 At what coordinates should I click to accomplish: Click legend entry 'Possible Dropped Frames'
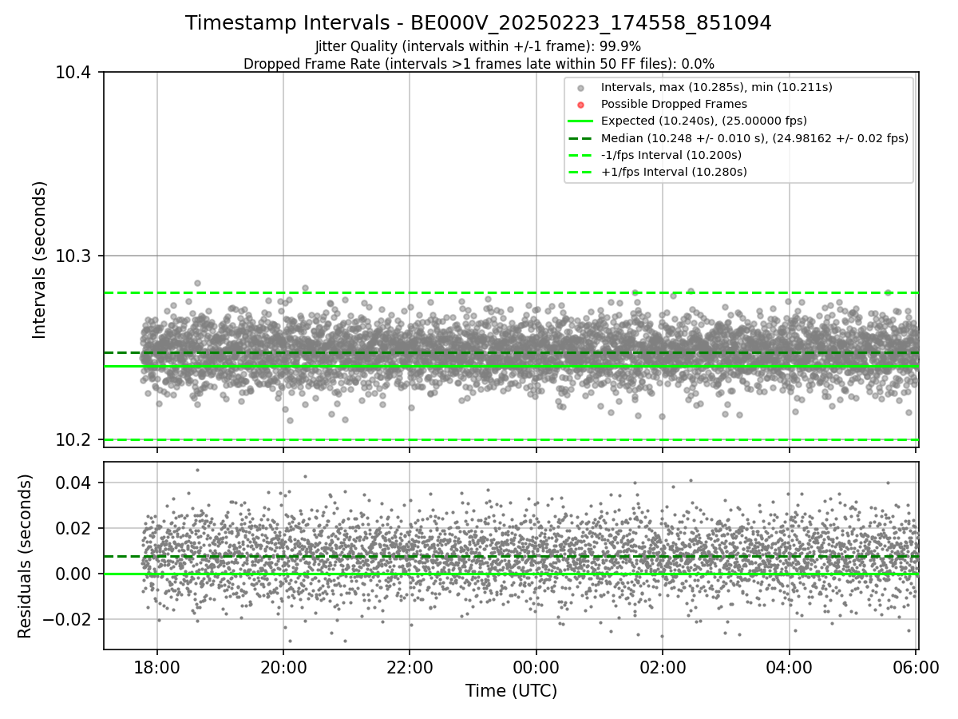click(x=674, y=104)
